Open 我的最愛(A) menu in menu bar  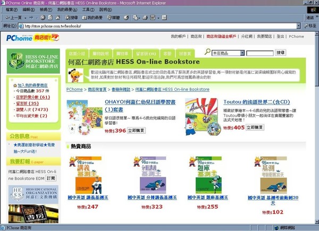[x=67, y=10]
